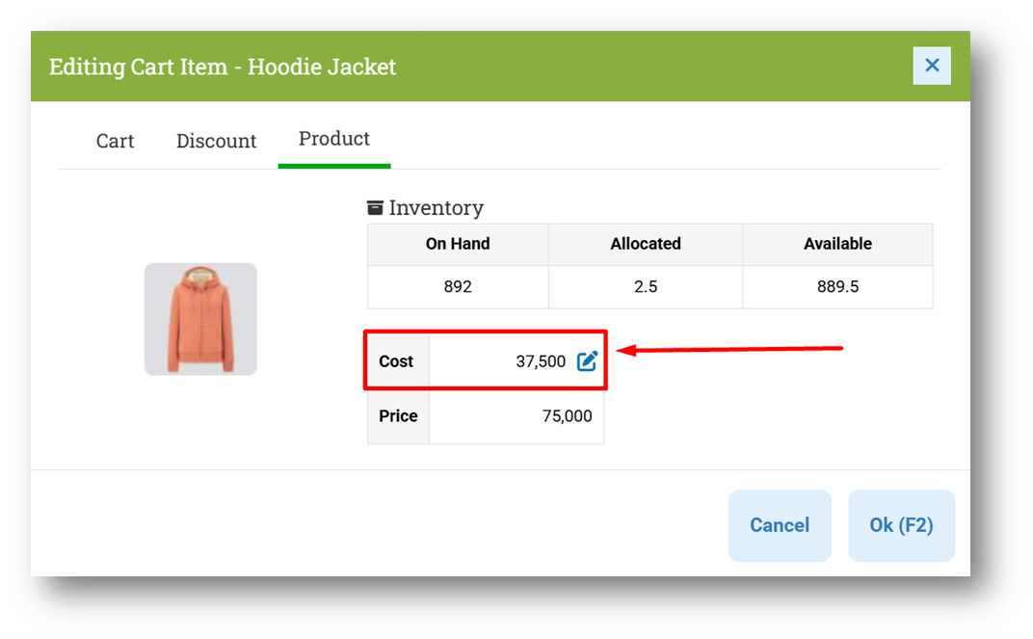Click the Hoodie Jacket product thumbnail

point(200,319)
